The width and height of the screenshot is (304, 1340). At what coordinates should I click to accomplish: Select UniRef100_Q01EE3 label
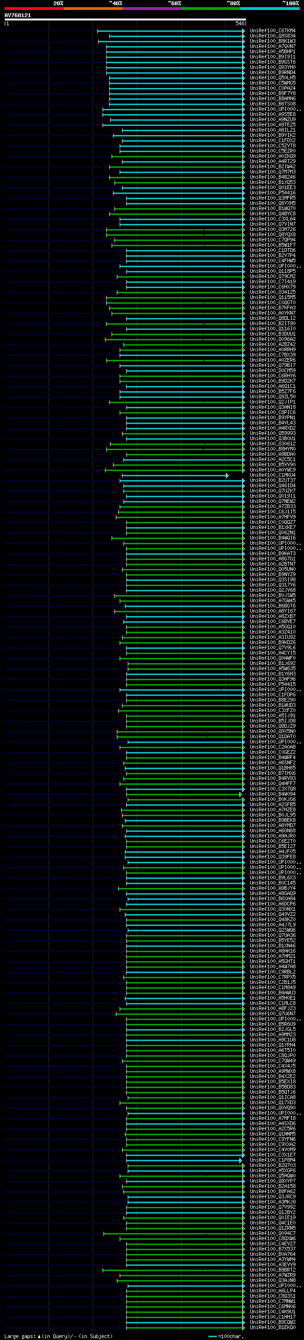(273, 187)
